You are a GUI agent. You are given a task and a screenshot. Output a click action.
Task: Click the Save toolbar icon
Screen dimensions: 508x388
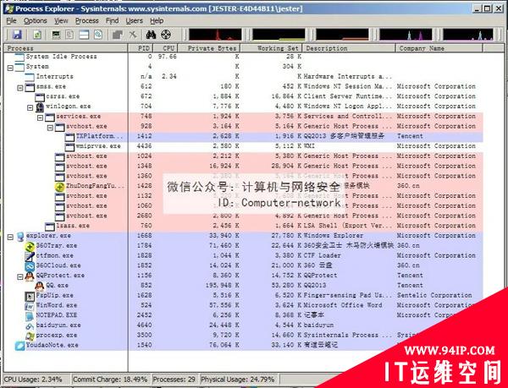pyautogui.click(x=17, y=35)
